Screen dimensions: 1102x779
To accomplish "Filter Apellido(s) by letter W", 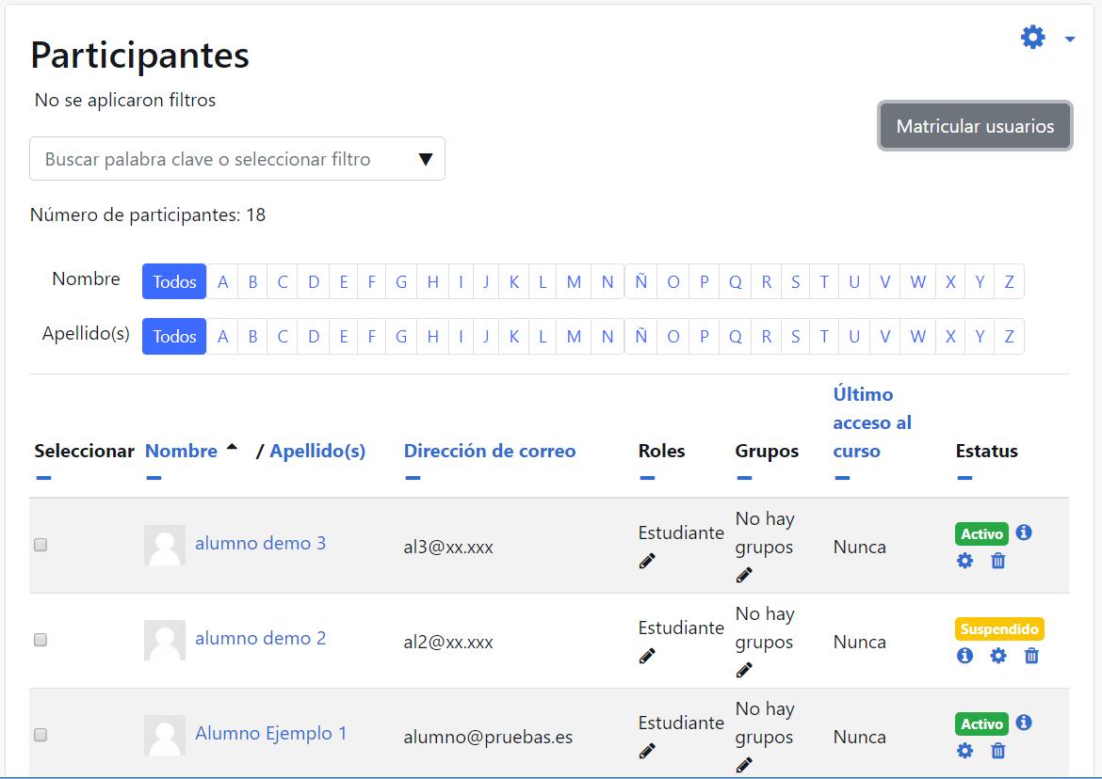I will 917,336.
